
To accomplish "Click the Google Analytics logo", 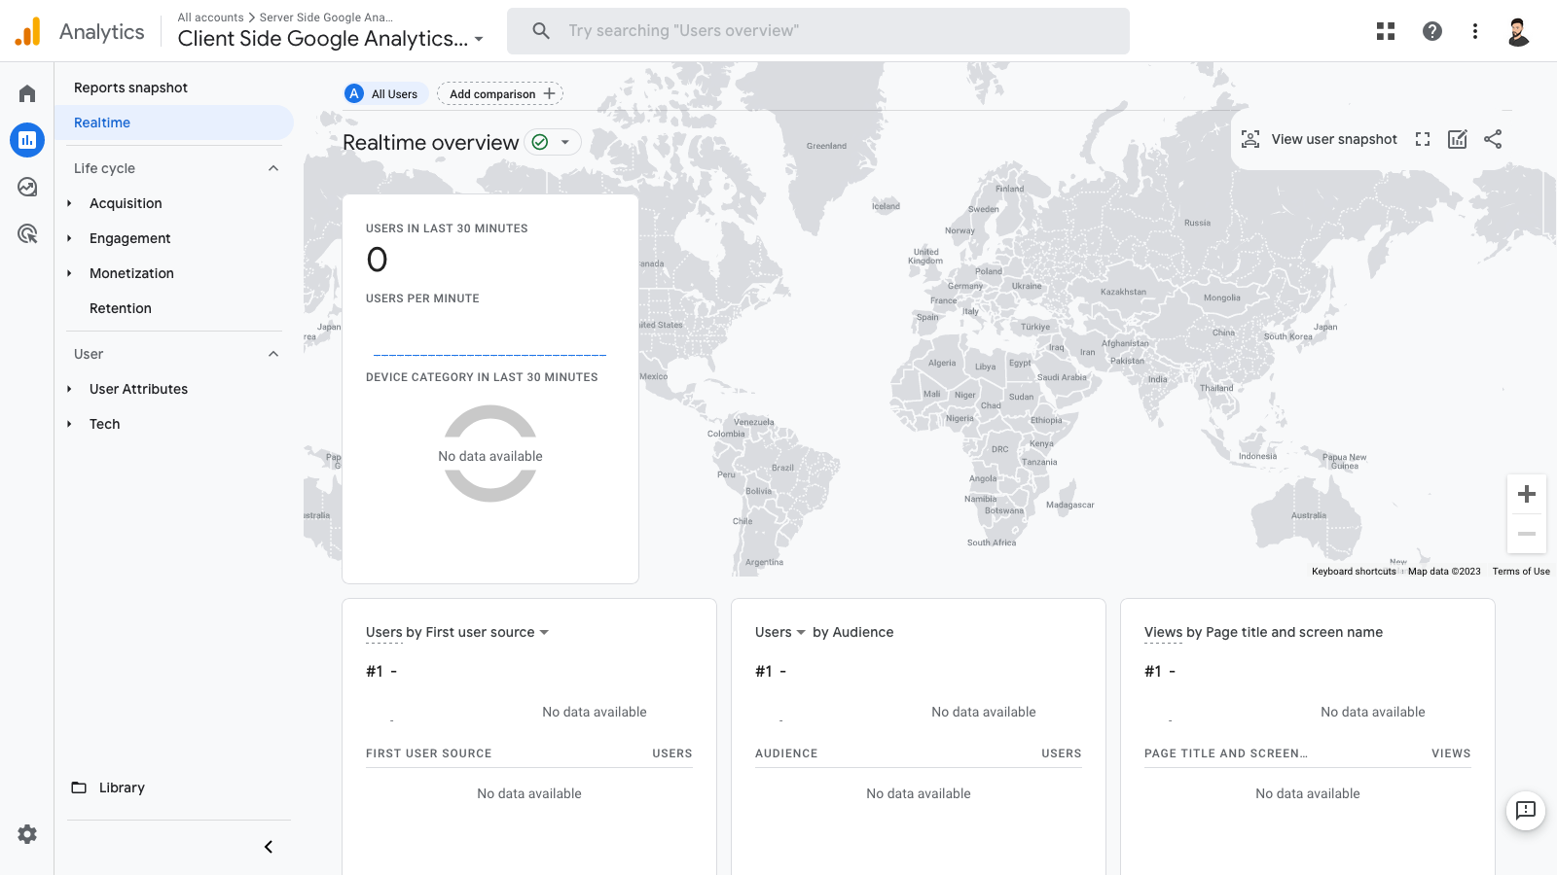I will [28, 31].
